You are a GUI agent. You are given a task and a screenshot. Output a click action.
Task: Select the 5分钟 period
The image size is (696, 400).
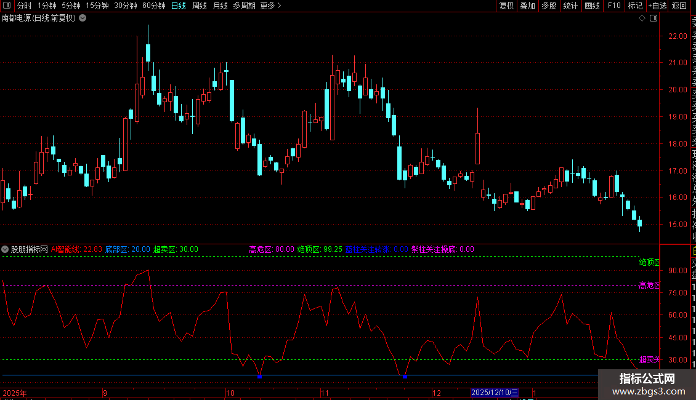point(71,6)
